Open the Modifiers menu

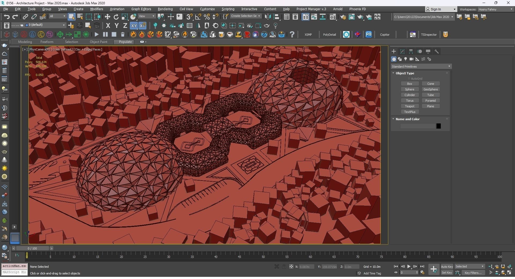point(97,9)
